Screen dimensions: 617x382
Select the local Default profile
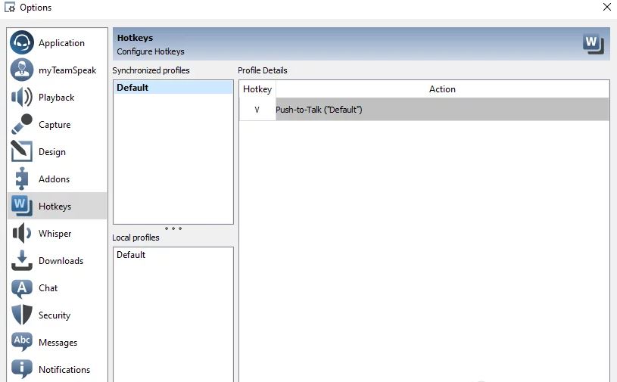coord(173,255)
